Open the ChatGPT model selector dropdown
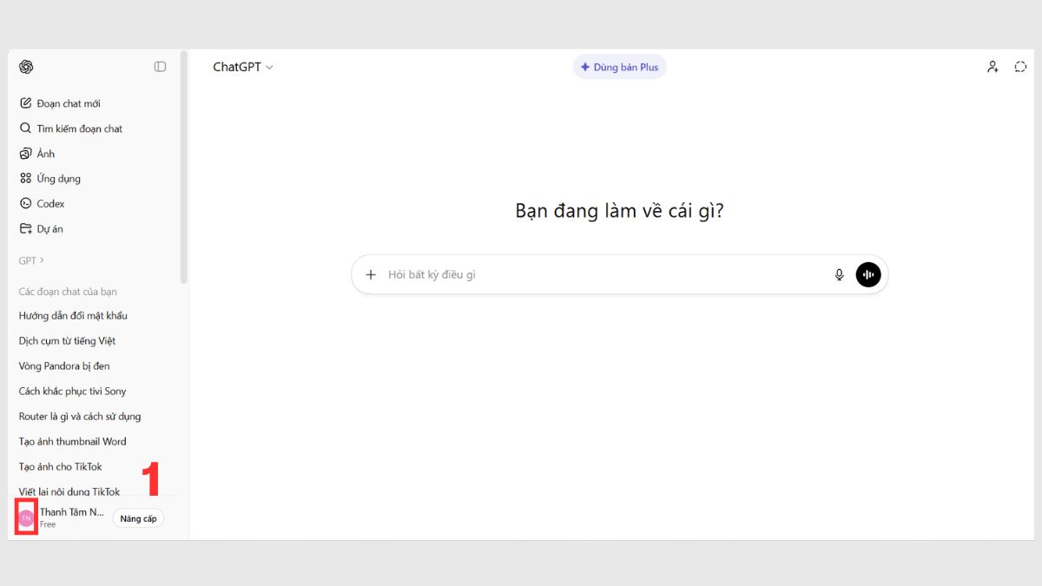This screenshot has height=586, width=1042. tap(243, 67)
